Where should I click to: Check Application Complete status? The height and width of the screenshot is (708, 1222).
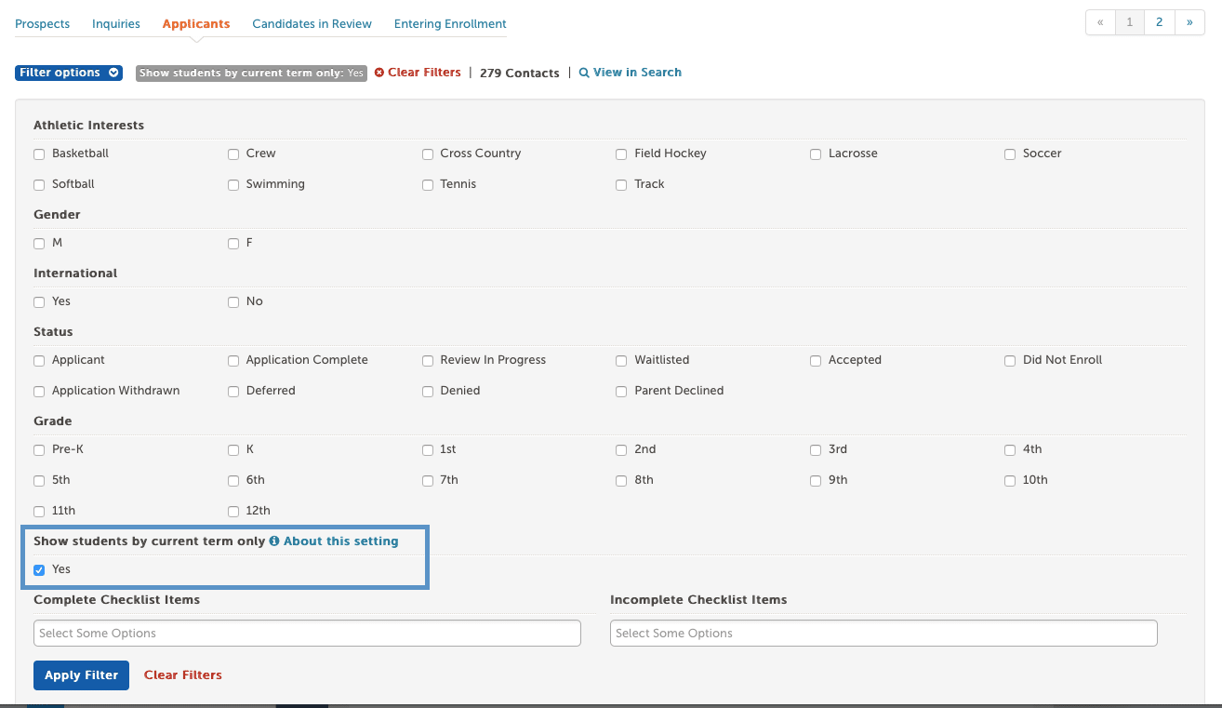tap(233, 361)
